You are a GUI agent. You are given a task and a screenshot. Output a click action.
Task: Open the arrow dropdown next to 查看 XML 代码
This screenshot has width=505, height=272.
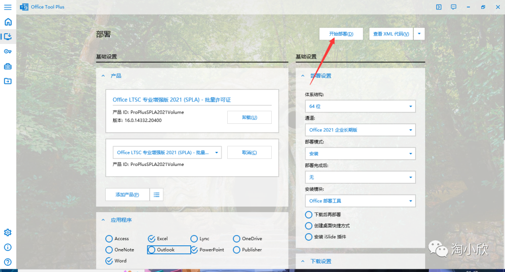point(419,34)
